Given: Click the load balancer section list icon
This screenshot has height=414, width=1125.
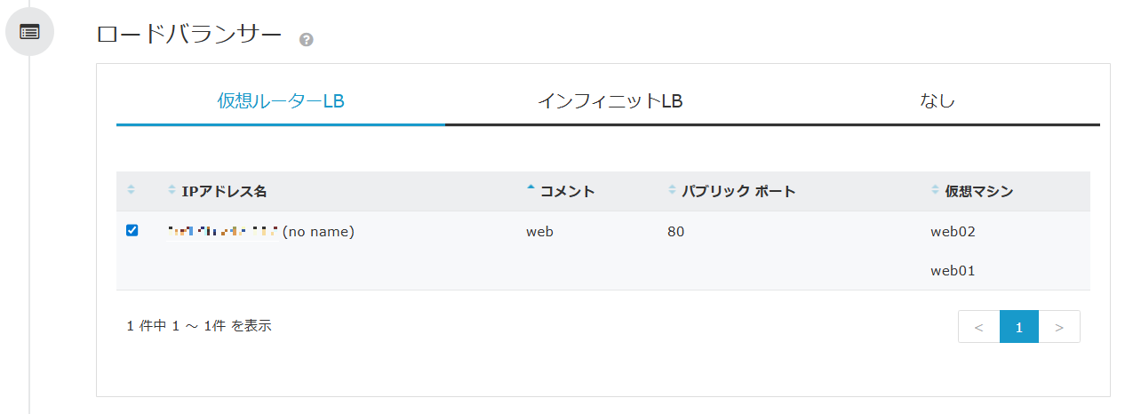Looking at the screenshot, I should click(29, 31).
